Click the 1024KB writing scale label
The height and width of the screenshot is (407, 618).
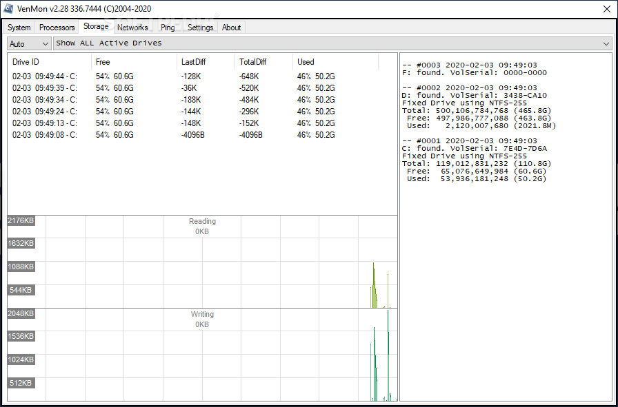(21, 359)
